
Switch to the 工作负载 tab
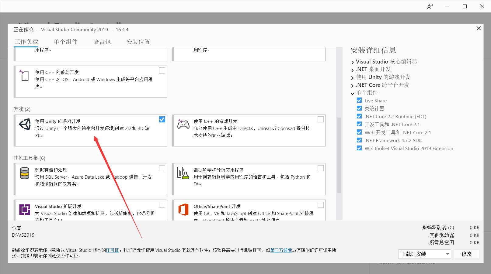[x=26, y=42]
